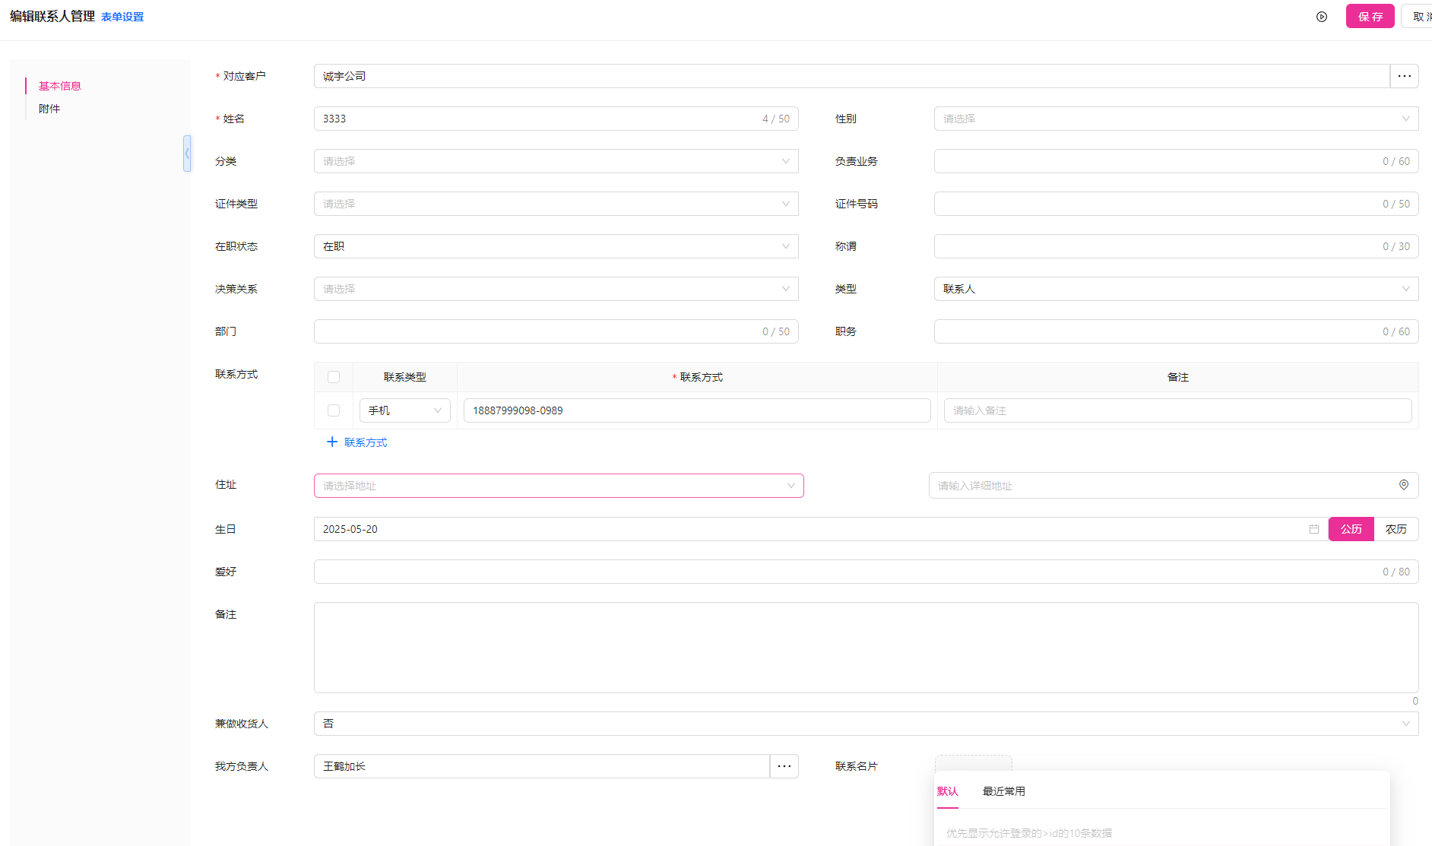This screenshot has width=1432, height=846.
Task: Click the 保存 button
Action: (x=1370, y=16)
